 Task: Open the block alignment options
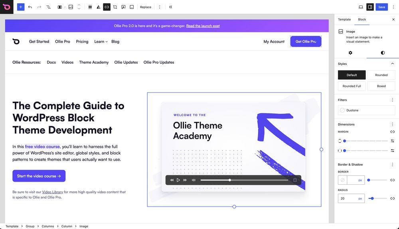[90, 7]
